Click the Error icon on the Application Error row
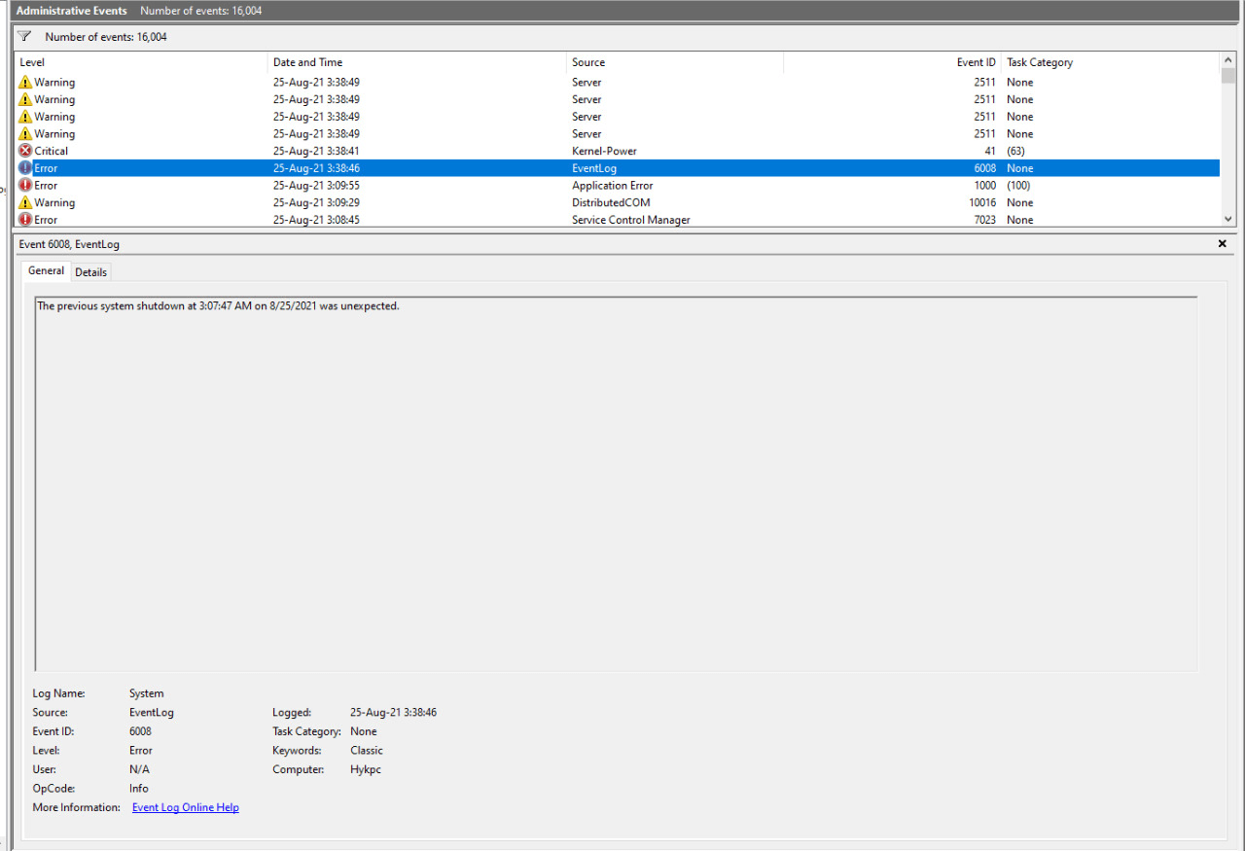 pyautogui.click(x=25, y=185)
